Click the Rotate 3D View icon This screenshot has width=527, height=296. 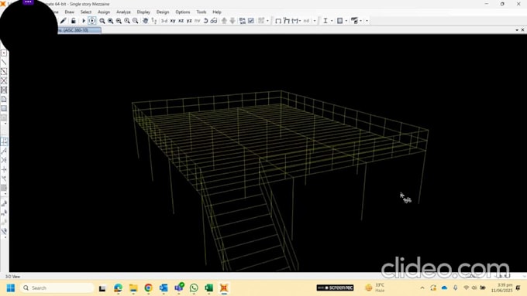pyautogui.click(x=205, y=21)
